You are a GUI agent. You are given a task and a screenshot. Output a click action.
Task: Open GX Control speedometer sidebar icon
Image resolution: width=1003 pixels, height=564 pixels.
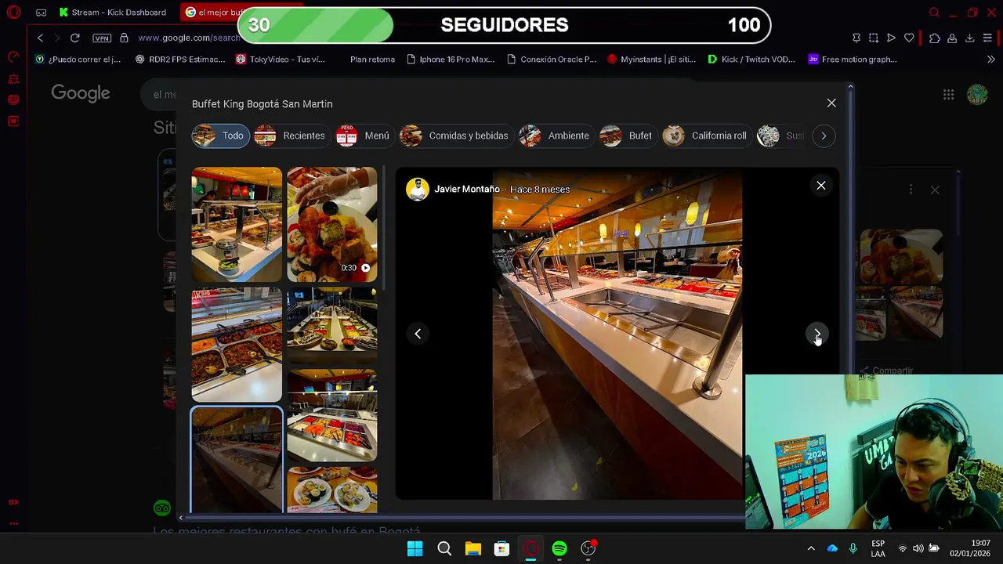tap(13, 57)
